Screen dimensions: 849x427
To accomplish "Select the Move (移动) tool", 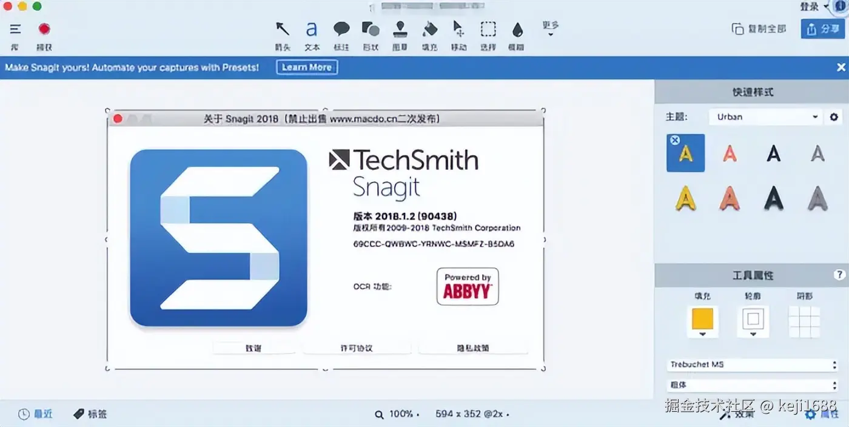I will tap(458, 29).
